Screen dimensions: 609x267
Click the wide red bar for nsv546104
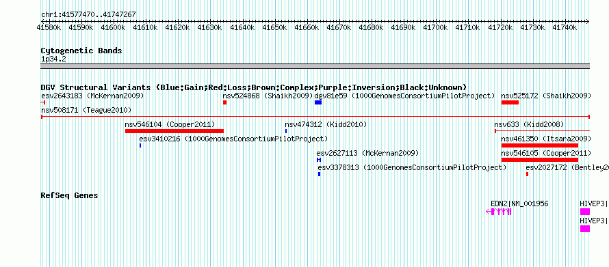coord(174,131)
